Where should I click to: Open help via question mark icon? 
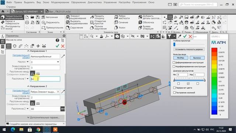pos(58,40)
